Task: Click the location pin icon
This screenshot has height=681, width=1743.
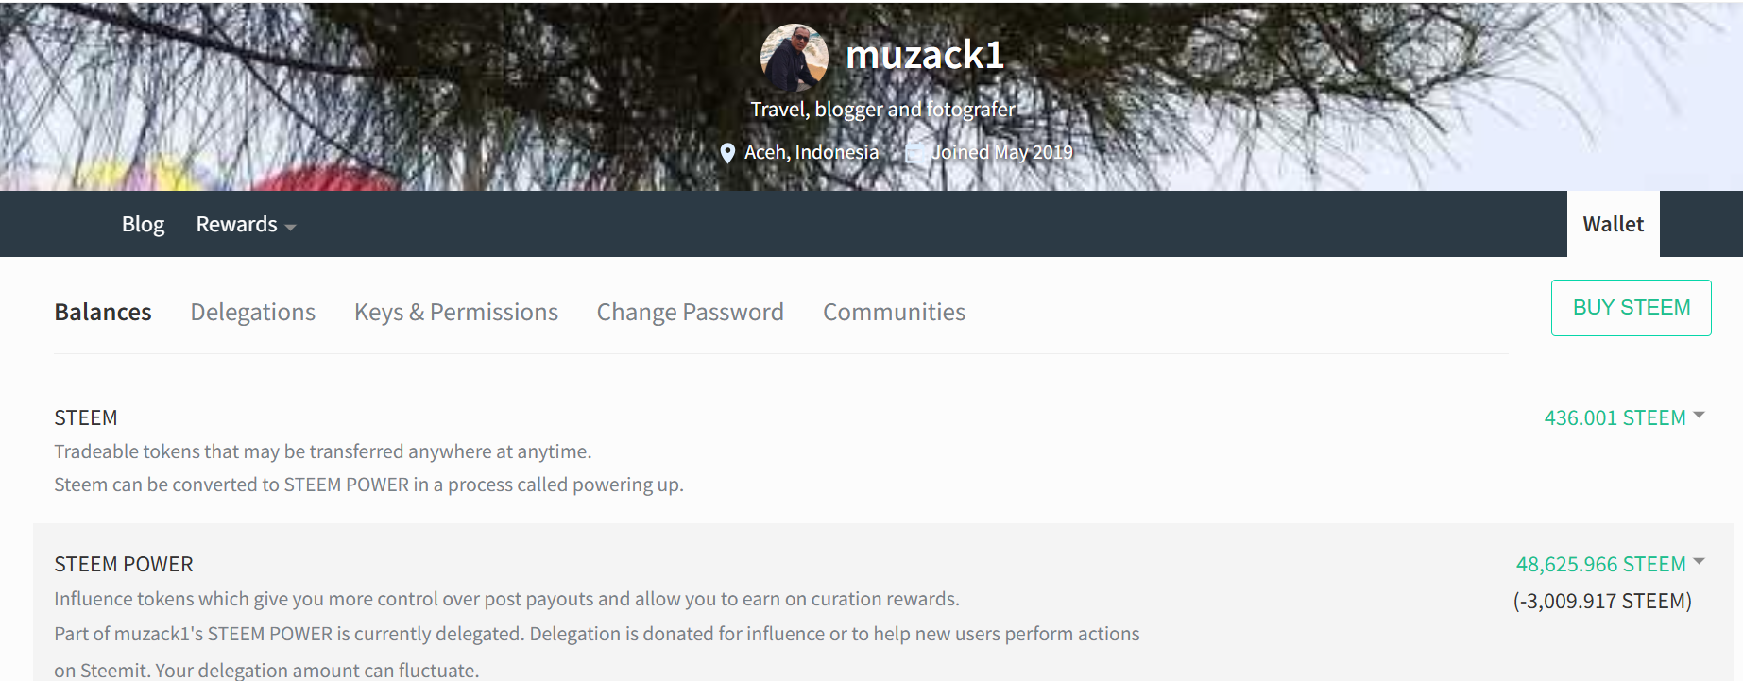Action: coord(727,153)
